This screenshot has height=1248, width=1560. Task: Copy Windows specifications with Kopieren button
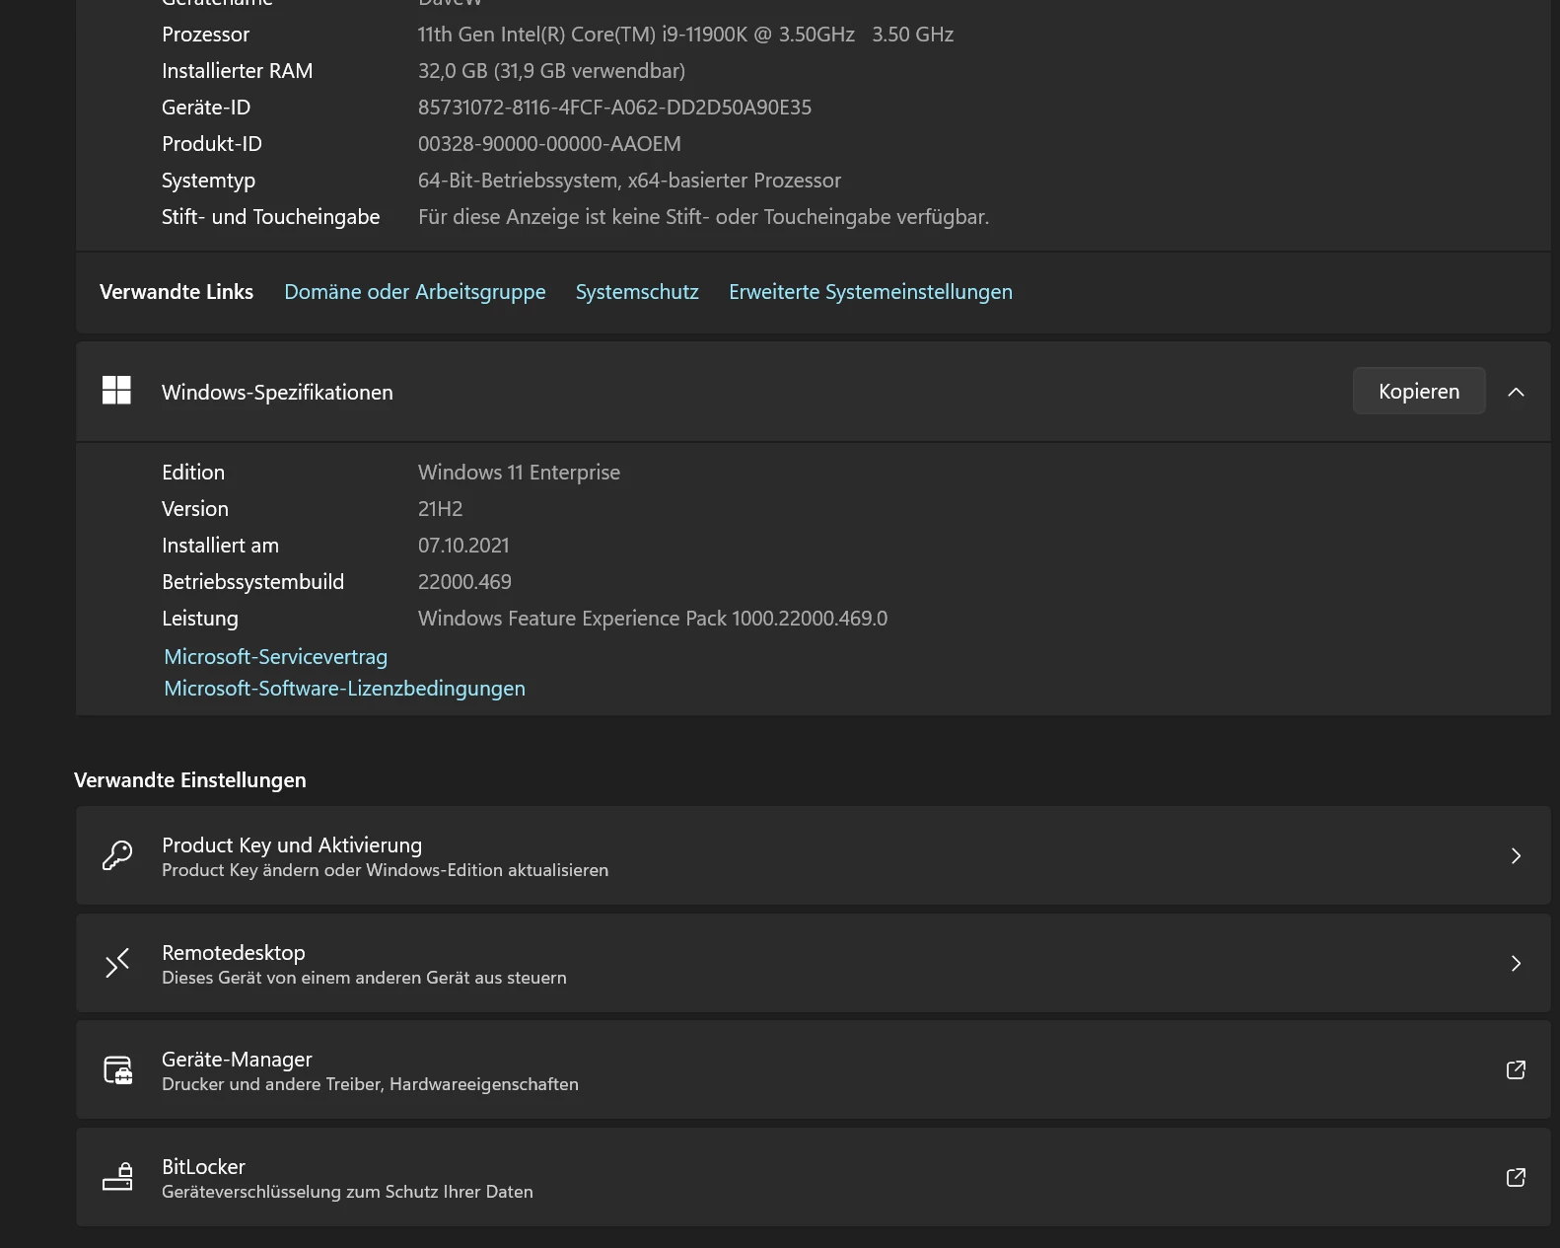coord(1419,392)
